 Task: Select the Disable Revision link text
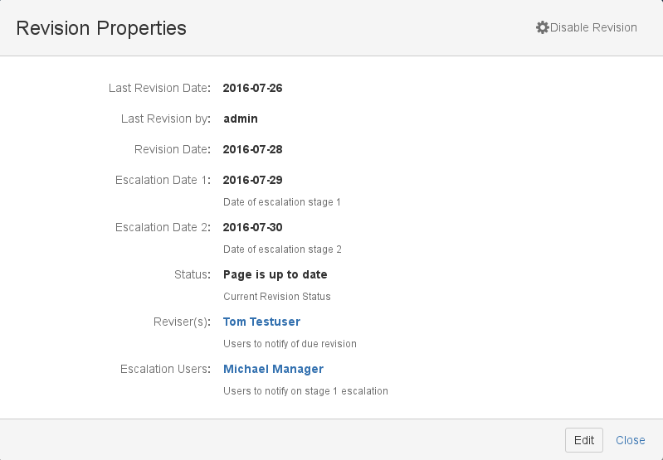(593, 27)
